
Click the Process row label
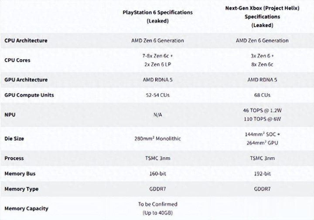tap(14, 158)
